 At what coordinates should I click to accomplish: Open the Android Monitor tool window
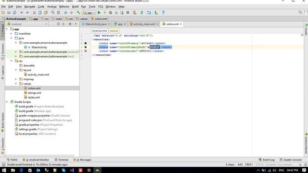click(x=36, y=160)
